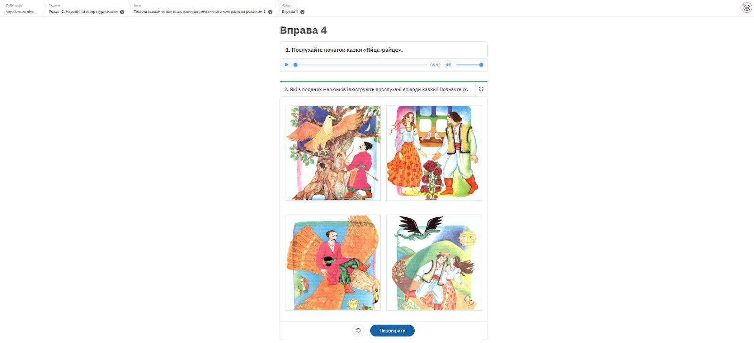The image size is (754, 343).
Task: Click the Вправа 4 breadcrumb label
Action: click(290, 12)
